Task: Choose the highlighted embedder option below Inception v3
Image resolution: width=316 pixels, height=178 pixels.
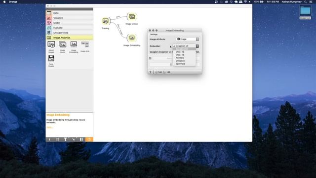Action: (184, 49)
